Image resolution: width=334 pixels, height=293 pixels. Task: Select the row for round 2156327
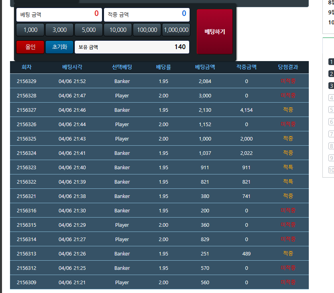[159, 110]
